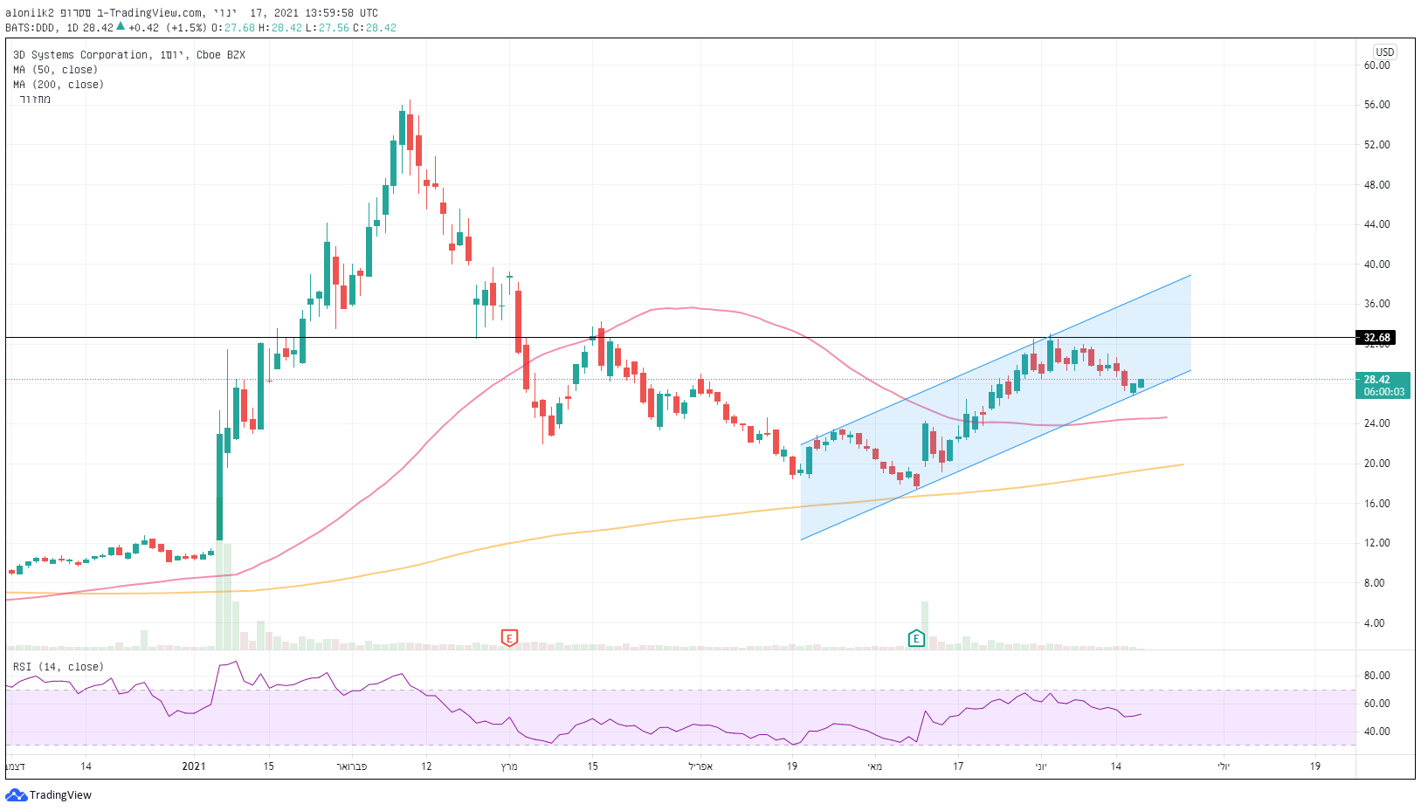
Task: Select the blue ascending channel drawing
Action: pyautogui.click(x=996, y=408)
